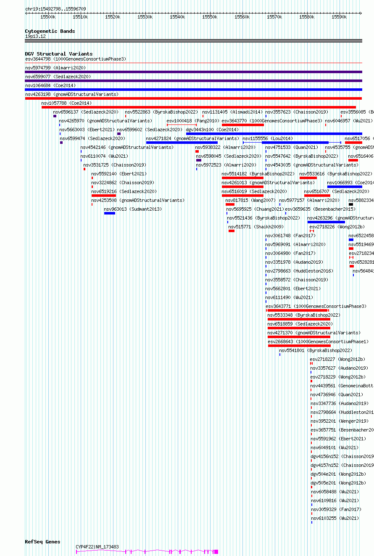Click the nsv6110074 (Wu2021) label
The width and height of the screenshot is (374, 556).
coord(104,156)
